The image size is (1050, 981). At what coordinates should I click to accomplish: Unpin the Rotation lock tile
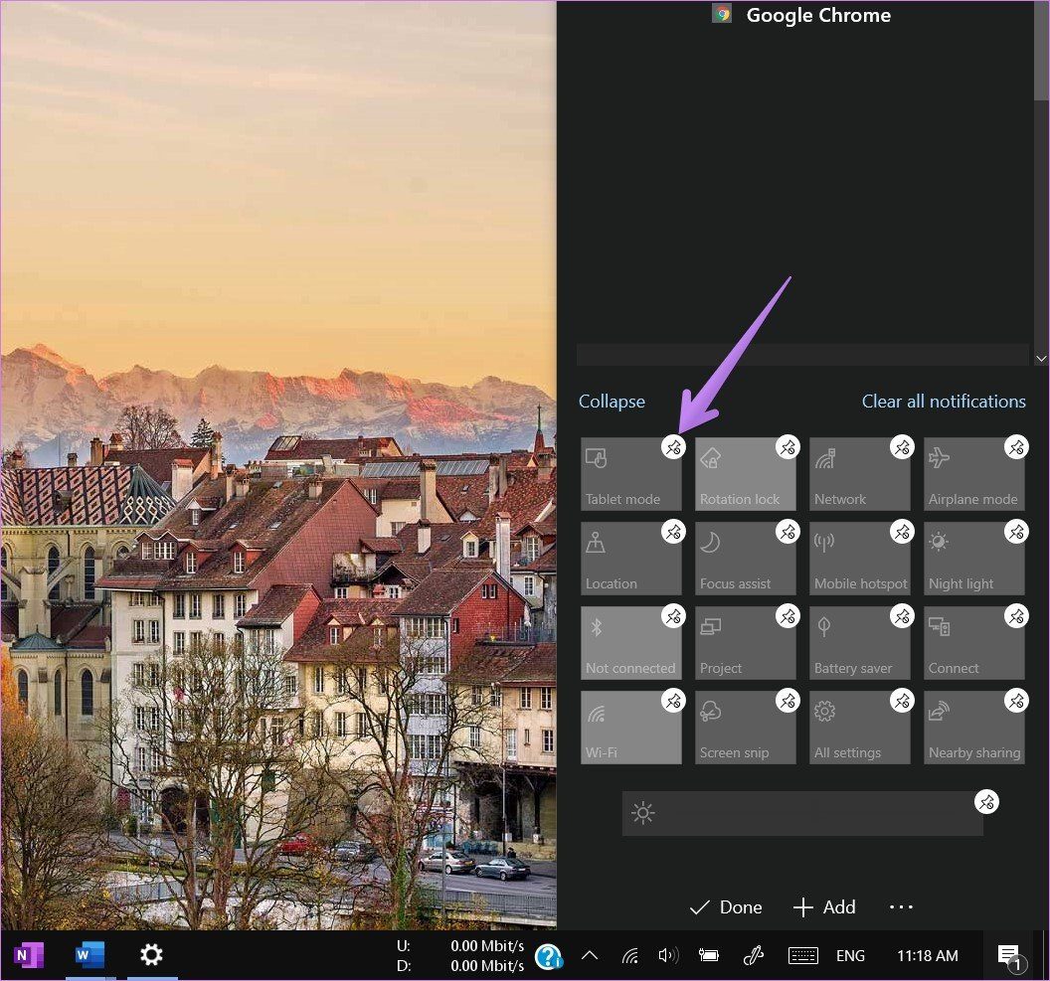(x=787, y=447)
